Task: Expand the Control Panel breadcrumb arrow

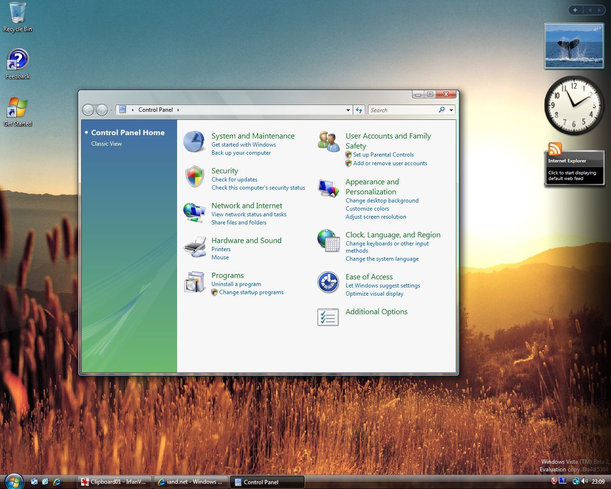Action: 178,110
